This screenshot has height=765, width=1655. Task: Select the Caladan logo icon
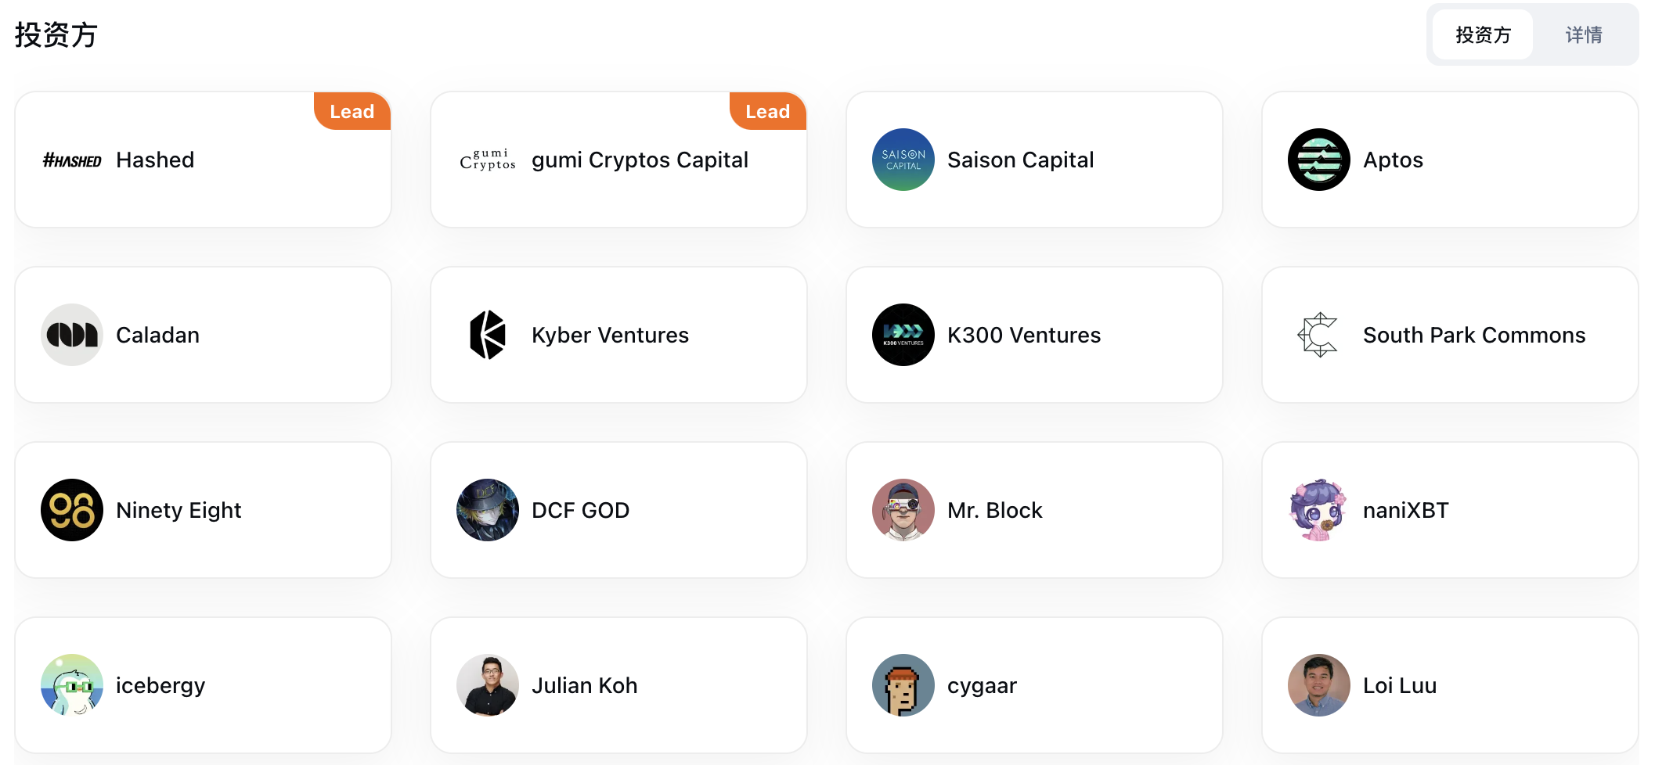(72, 335)
